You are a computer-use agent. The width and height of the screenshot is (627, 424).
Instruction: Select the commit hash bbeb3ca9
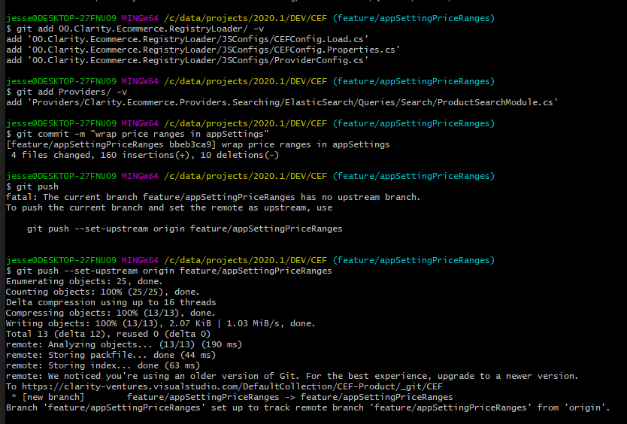pos(190,144)
